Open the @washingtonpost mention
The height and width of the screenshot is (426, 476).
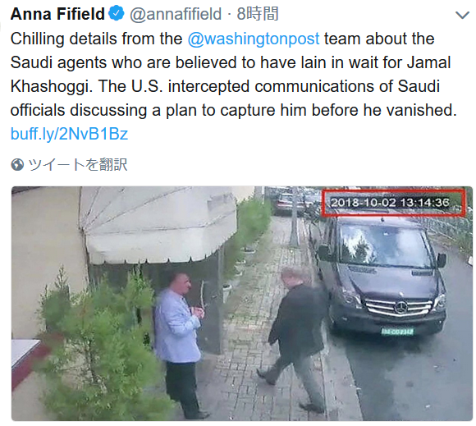point(253,39)
